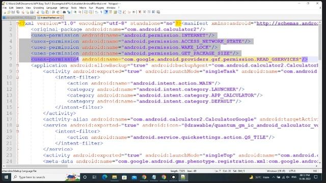The height and width of the screenshot is (183, 326).
Task: Click the android.permission.INTERNET text on line 3
Action: pos(165,35)
